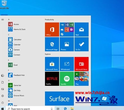Open the Mail tile in Productivity
This screenshot has width=124, height=110.
[81, 29]
